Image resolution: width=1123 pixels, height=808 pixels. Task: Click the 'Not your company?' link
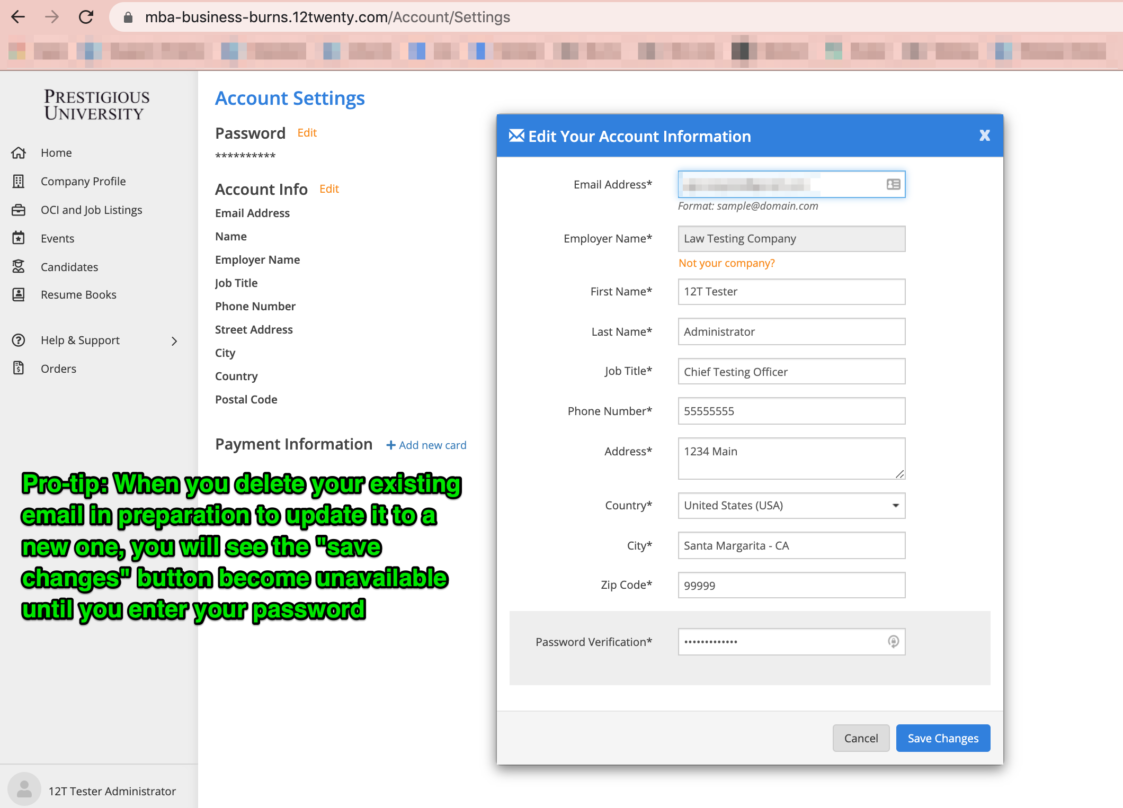tap(726, 263)
